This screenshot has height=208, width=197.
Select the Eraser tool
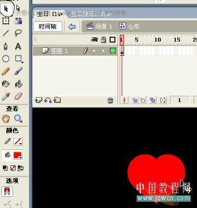(18, 96)
